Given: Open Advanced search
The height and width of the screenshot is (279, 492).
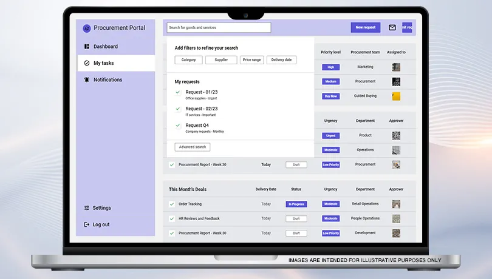Looking at the screenshot, I should click(x=193, y=147).
